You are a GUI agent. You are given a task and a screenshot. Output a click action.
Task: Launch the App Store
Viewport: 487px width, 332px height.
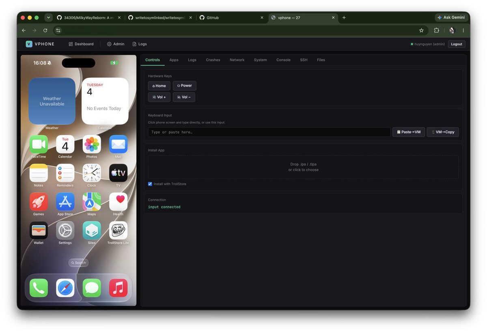[x=65, y=202]
